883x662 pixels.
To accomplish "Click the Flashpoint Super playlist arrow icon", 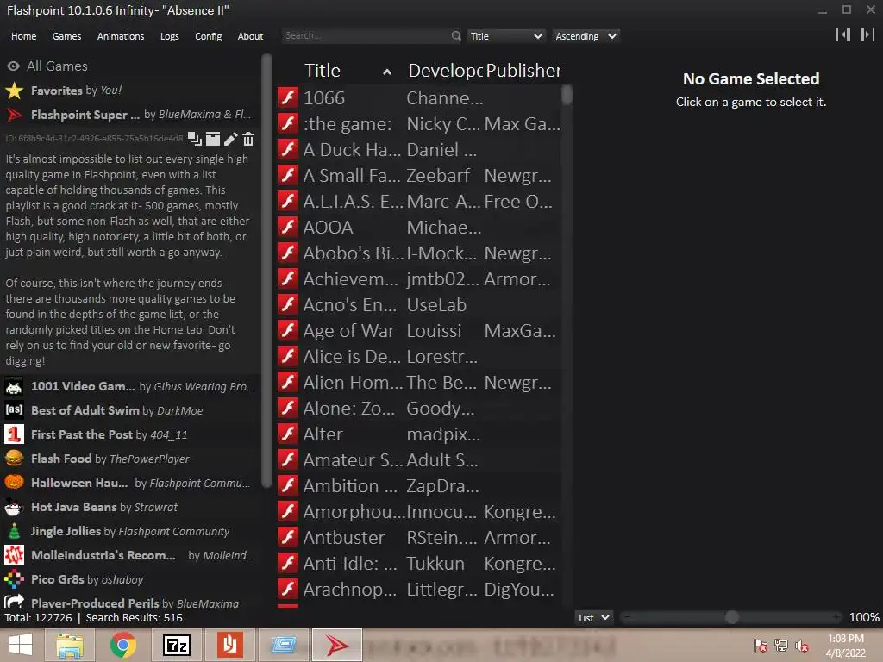I will coord(14,115).
